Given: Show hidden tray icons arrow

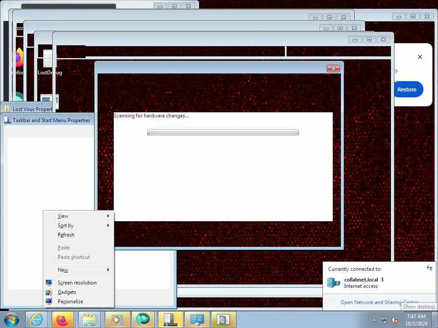Looking at the screenshot, I should [x=374, y=320].
